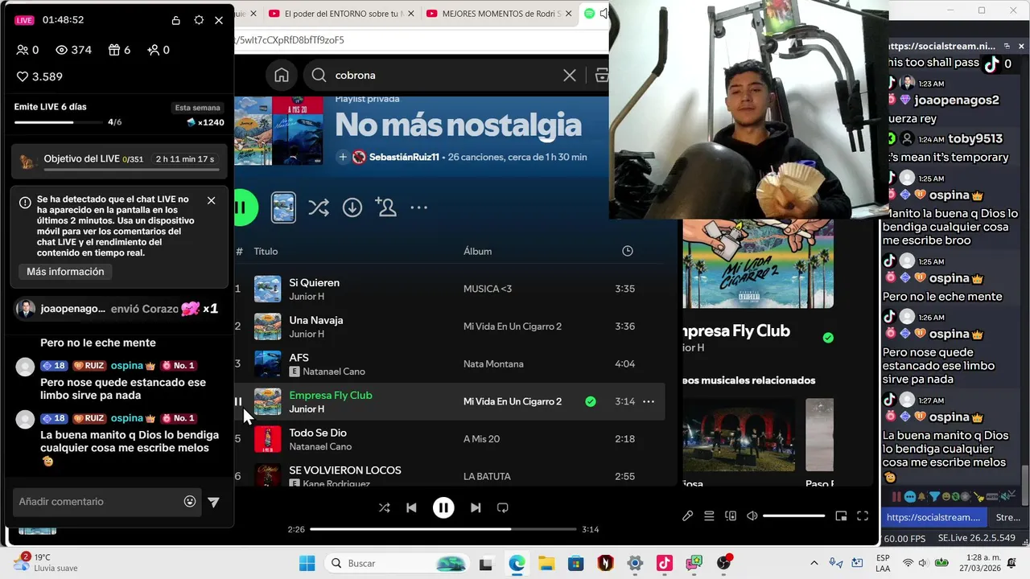Image resolution: width=1030 pixels, height=579 pixels.
Task: Open playlist owner SebastiánRuiz11
Action: pyautogui.click(x=404, y=157)
